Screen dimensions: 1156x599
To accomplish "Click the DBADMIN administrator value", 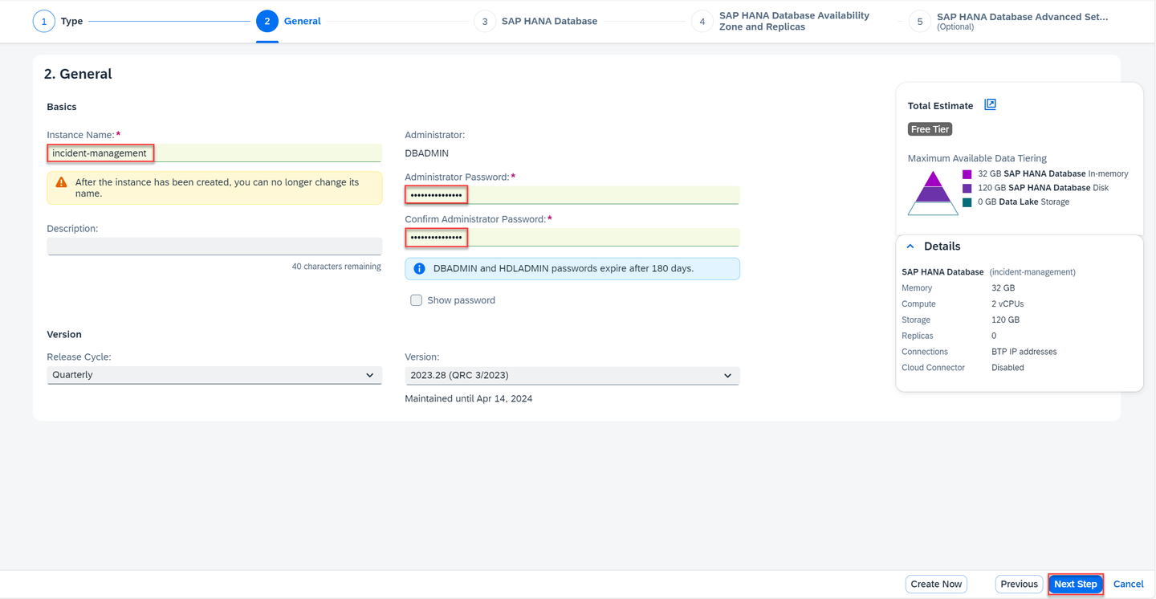I will pyautogui.click(x=426, y=153).
